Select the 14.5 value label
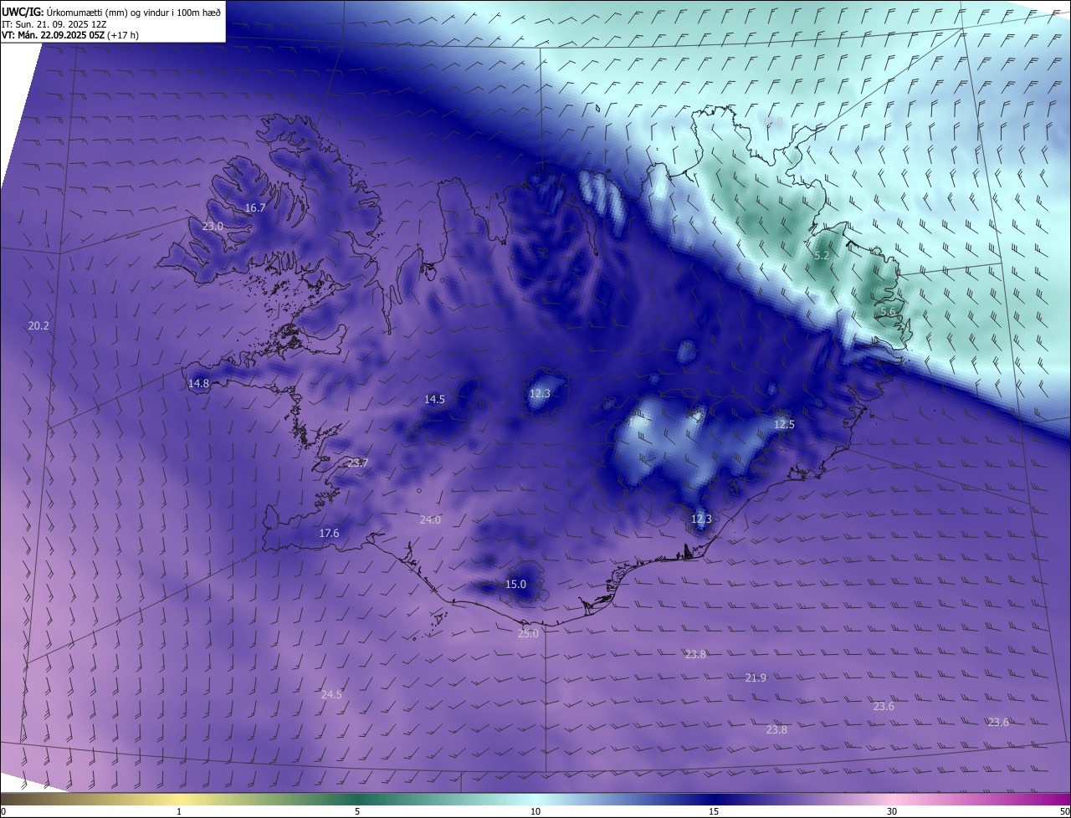The image size is (1071, 818). point(434,399)
